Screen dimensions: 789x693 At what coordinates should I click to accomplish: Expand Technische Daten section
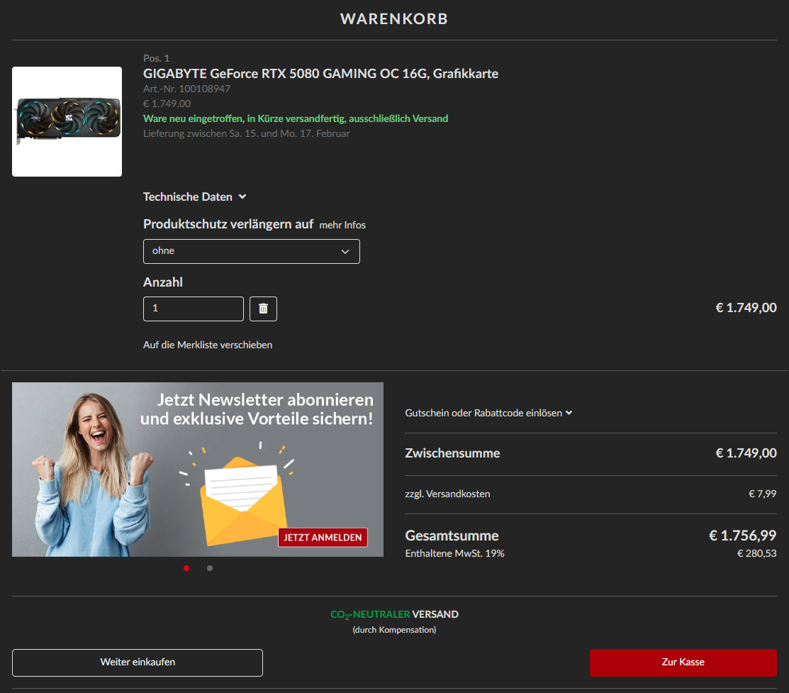pyautogui.click(x=195, y=197)
